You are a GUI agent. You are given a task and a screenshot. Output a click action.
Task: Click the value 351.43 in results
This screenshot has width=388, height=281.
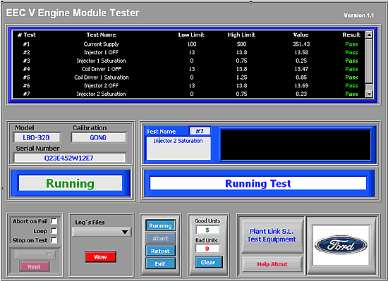(x=301, y=44)
